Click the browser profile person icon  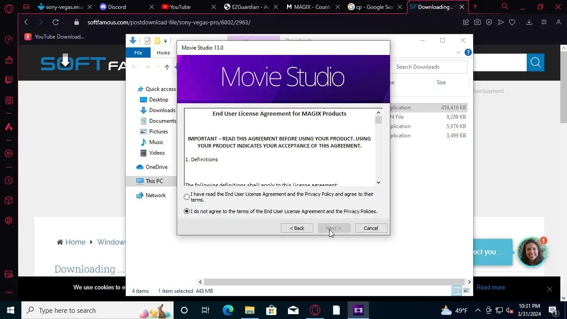click(559, 22)
